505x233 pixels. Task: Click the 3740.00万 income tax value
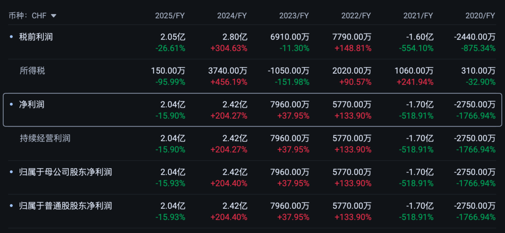(228, 71)
